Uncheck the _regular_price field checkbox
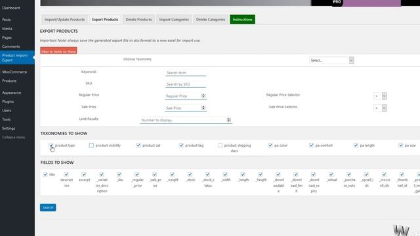 (x=137, y=174)
